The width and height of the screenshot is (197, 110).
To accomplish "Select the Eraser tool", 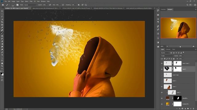I will tap(2, 41).
